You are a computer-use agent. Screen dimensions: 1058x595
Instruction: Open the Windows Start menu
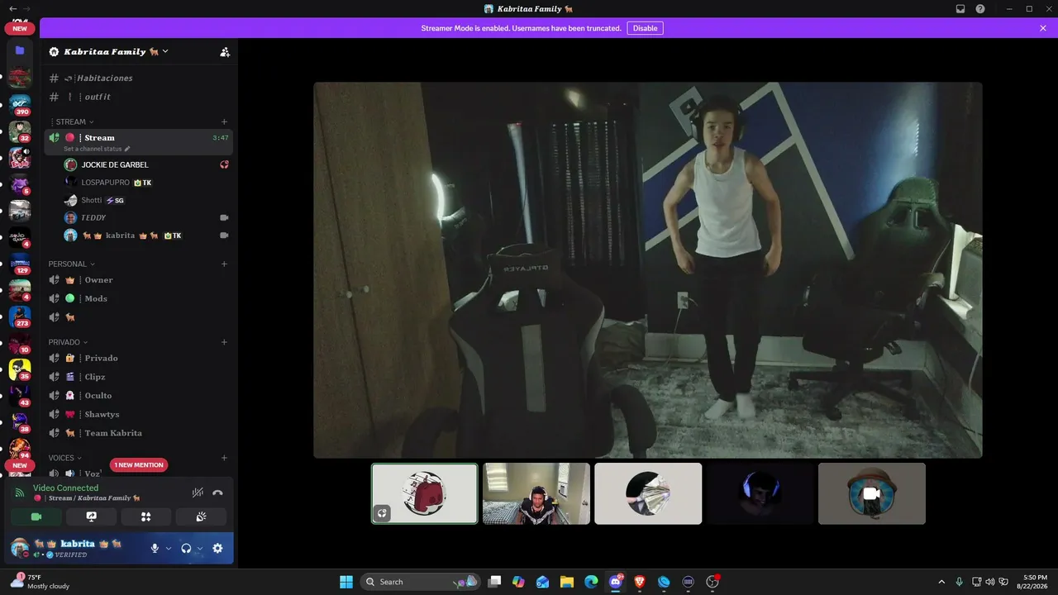coord(346,582)
